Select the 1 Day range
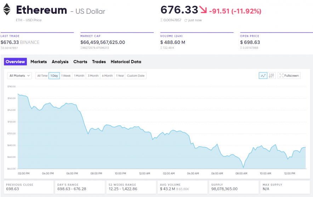The image size is (313, 197). click(54, 76)
